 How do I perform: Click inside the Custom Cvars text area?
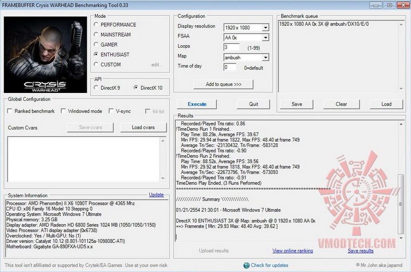pos(83,159)
